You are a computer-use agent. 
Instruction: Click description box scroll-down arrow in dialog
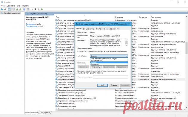pos(126,45)
